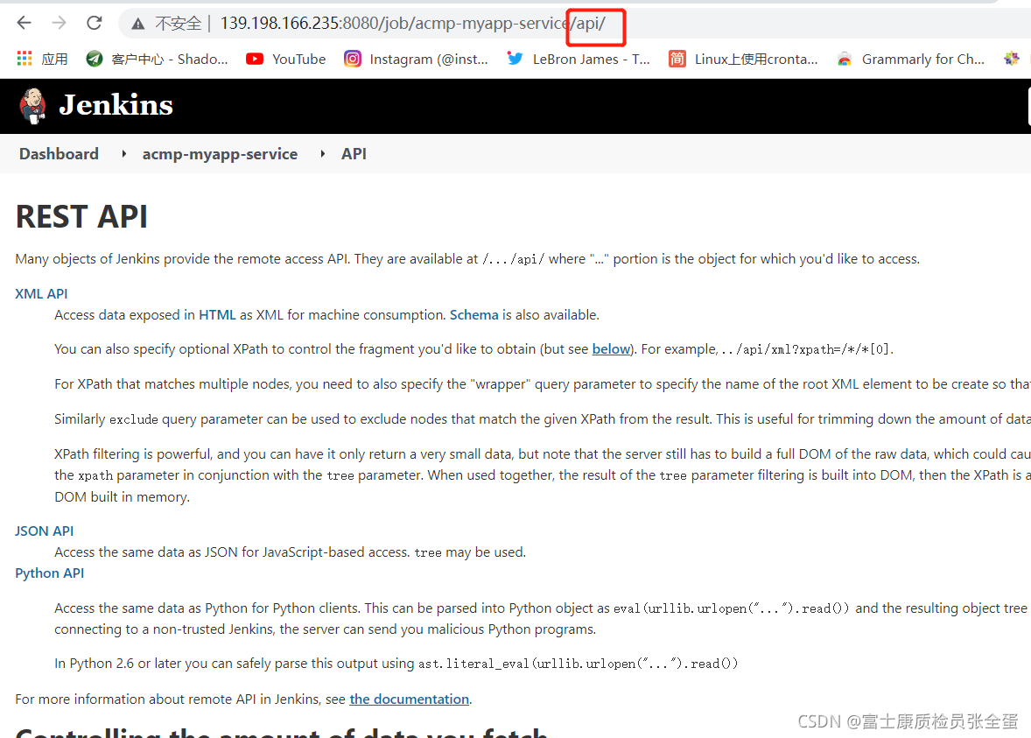1031x738 pixels.
Task: Click the 应用 apps grid icon
Action: (x=24, y=58)
